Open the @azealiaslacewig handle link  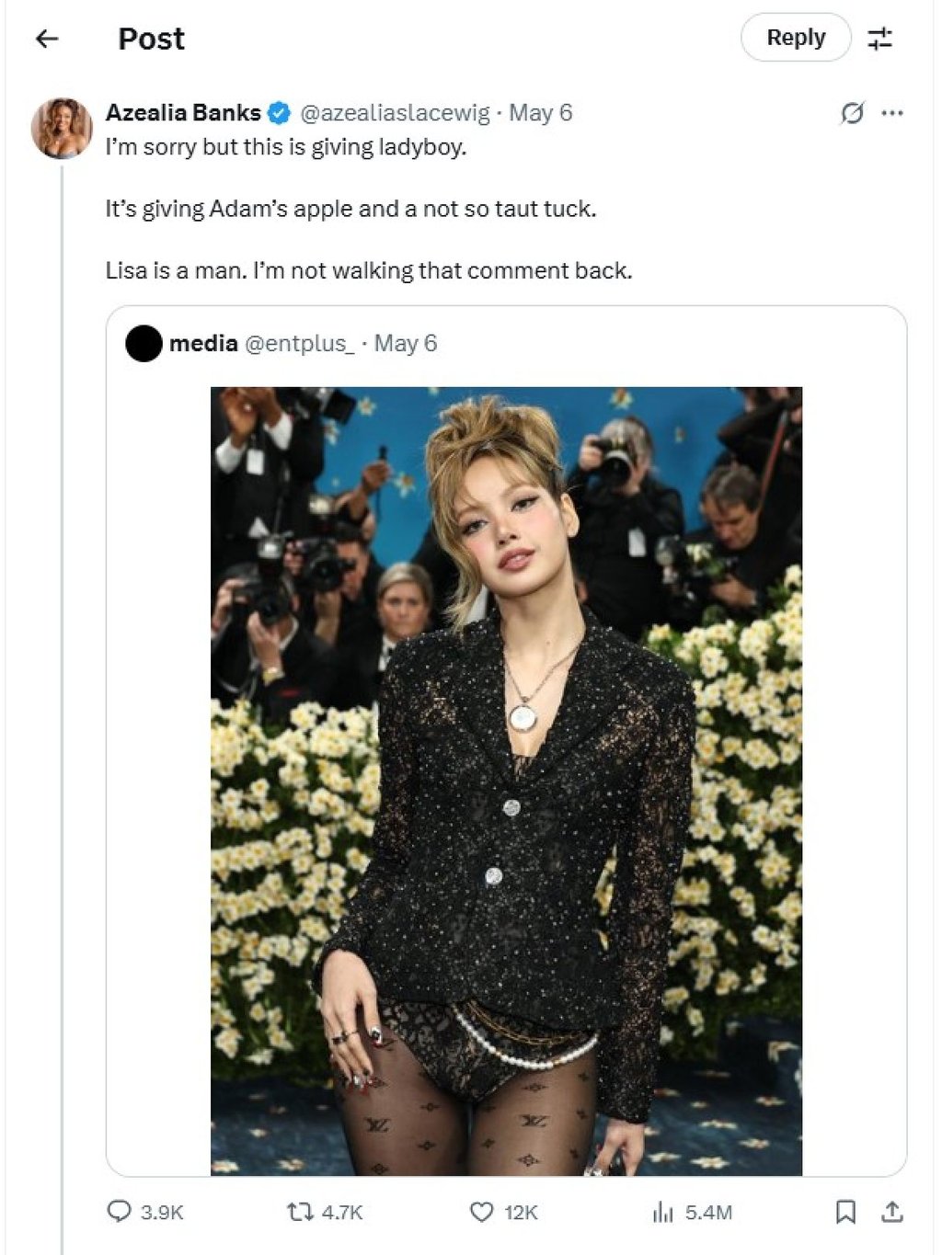[395, 112]
